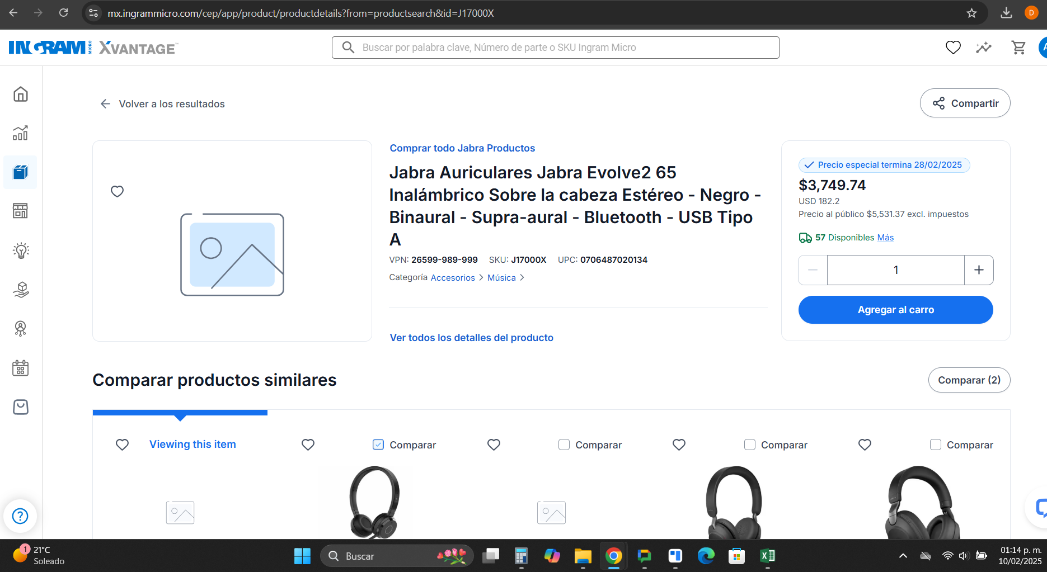
Task: Open the on-ear headset thumbnail below checked Comparar
Action: [374, 502]
